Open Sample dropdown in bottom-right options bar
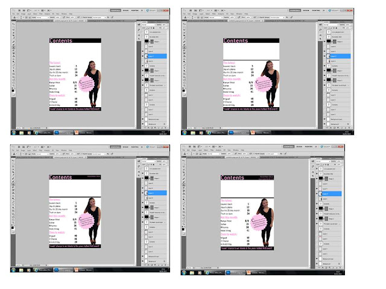 272,154
